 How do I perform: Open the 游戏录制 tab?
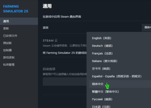(x=9, y=57)
